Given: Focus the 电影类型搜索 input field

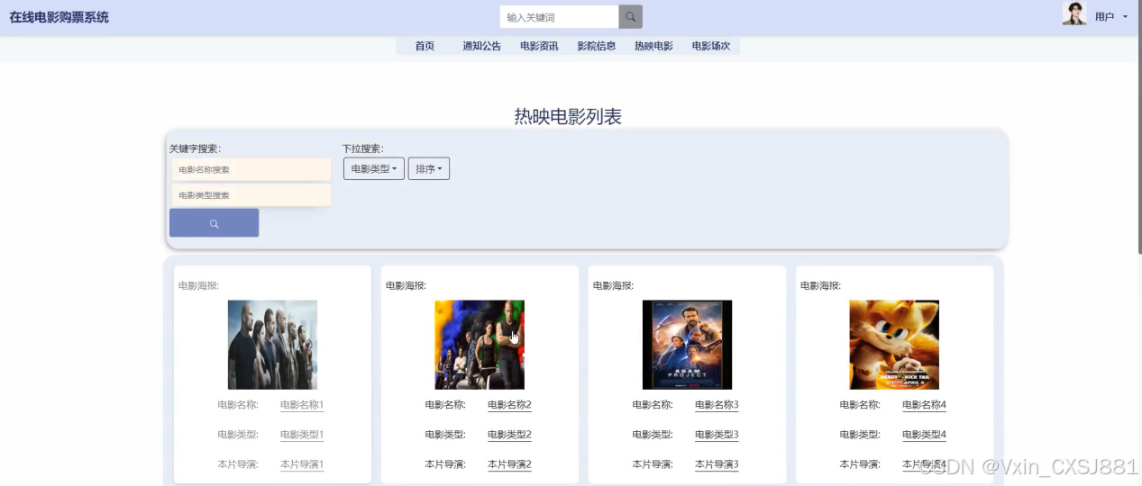Looking at the screenshot, I should click(251, 195).
